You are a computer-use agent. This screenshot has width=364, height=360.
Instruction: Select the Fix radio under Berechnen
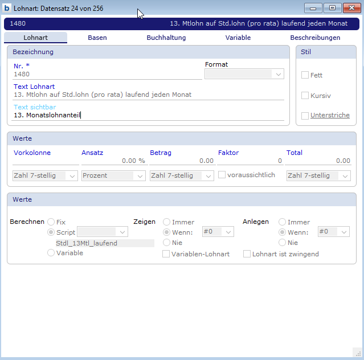[51, 222]
